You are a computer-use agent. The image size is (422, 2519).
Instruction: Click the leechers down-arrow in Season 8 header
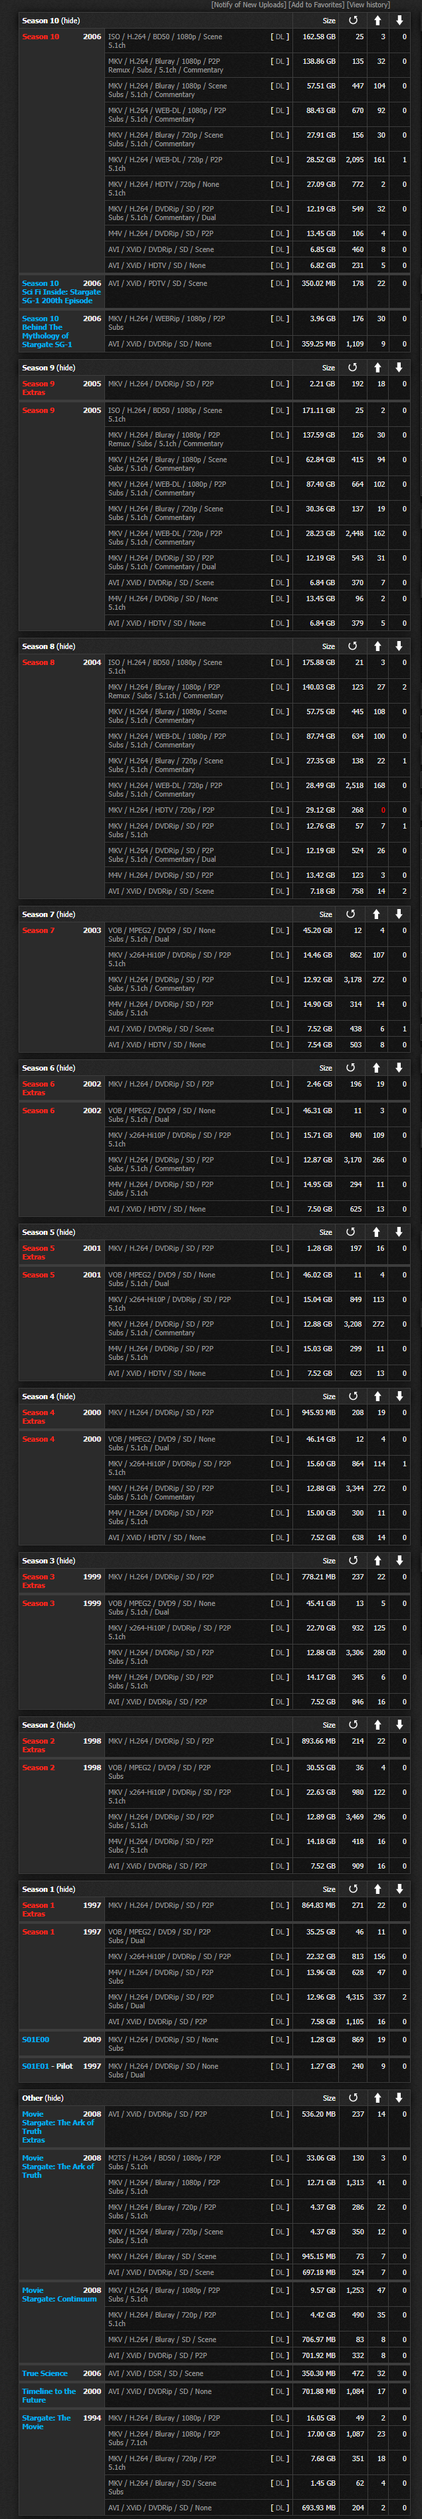coord(399,646)
